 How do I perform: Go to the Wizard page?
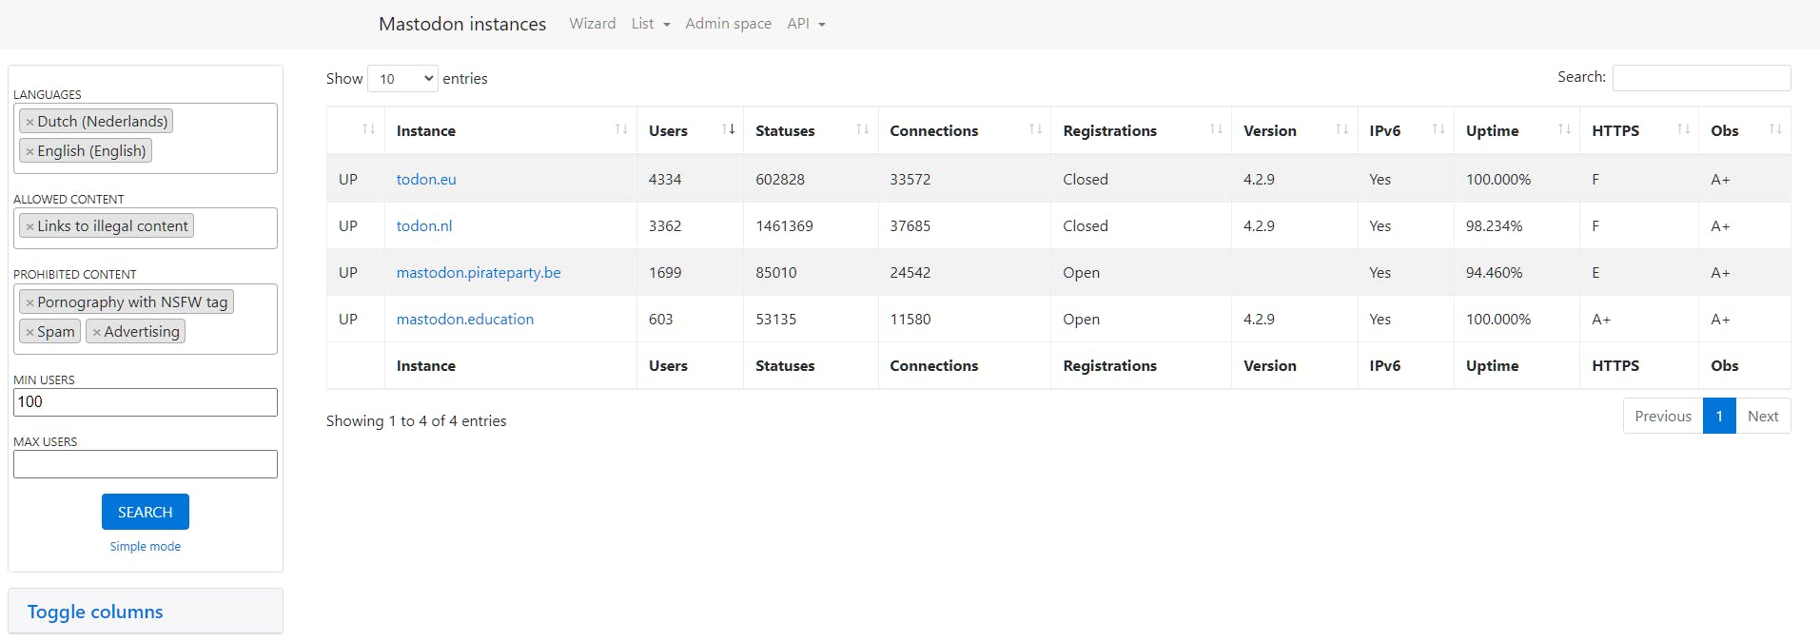592,24
